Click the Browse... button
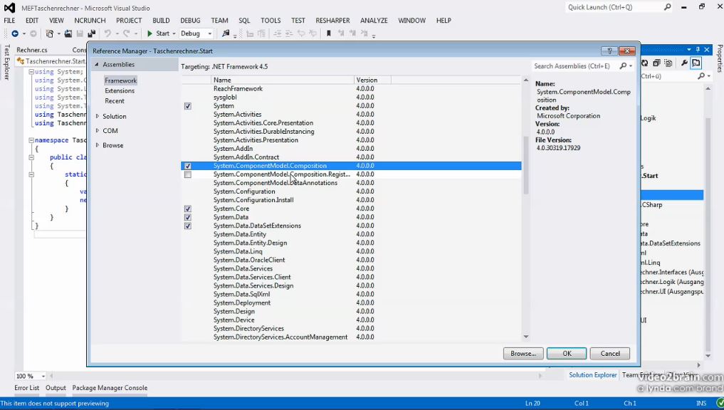 pyautogui.click(x=523, y=354)
